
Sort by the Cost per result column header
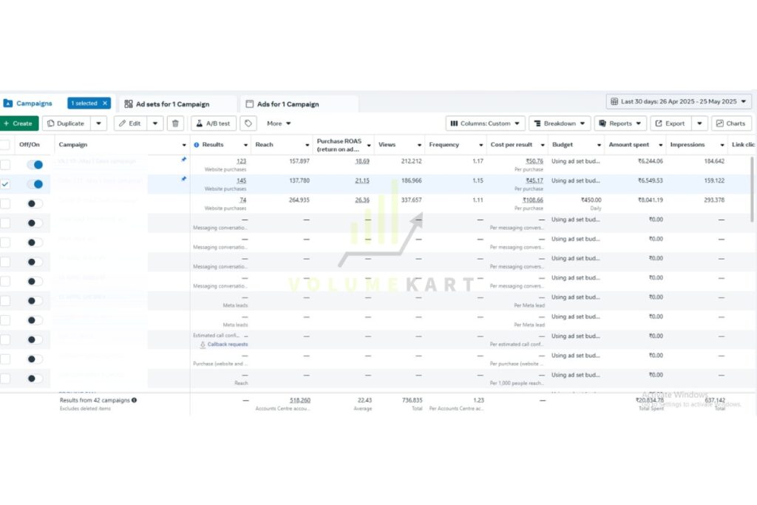[512, 144]
